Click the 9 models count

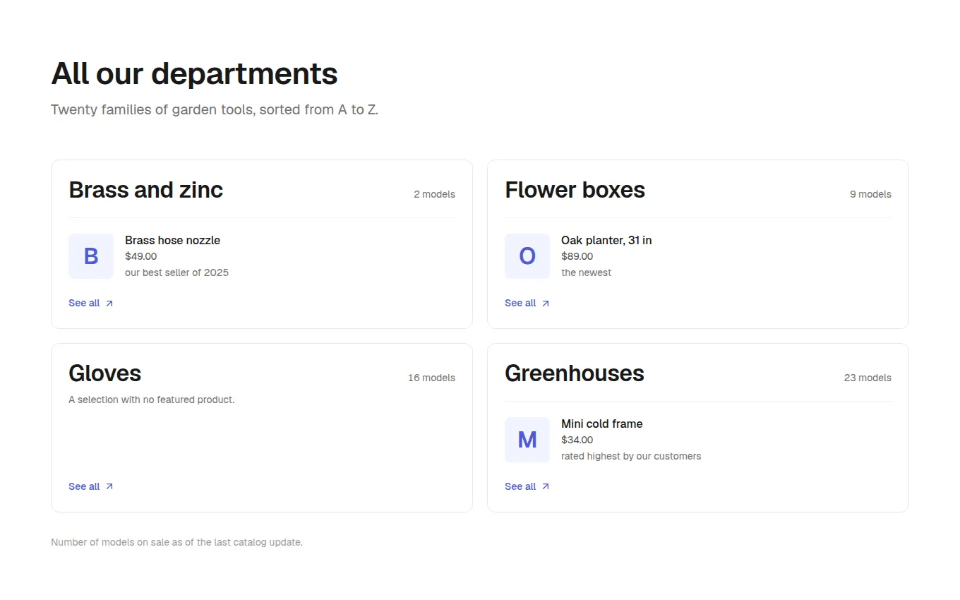870,194
